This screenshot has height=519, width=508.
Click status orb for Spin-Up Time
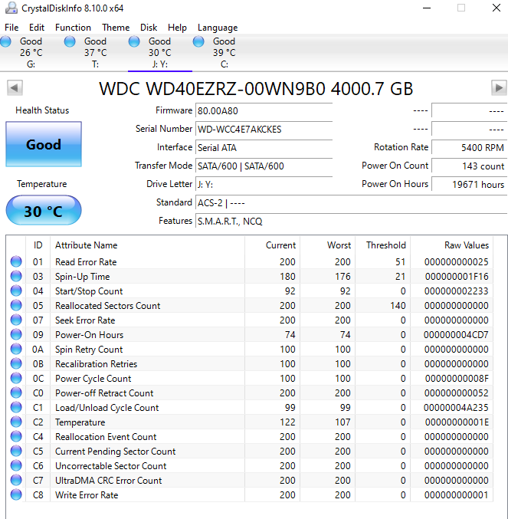(16, 276)
